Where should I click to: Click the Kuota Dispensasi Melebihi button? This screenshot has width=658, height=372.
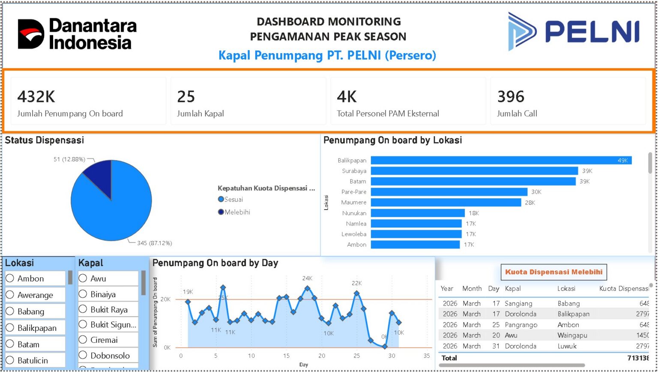[554, 272]
